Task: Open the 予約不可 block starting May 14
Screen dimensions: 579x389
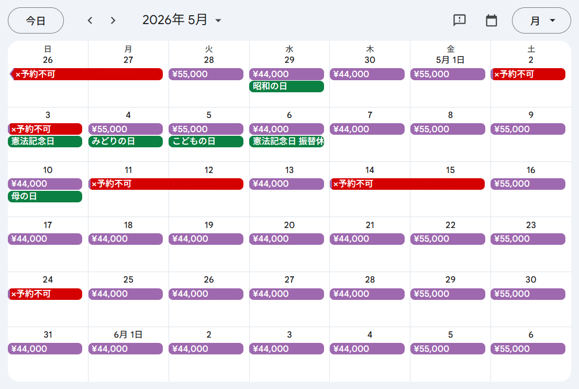Action: click(407, 184)
